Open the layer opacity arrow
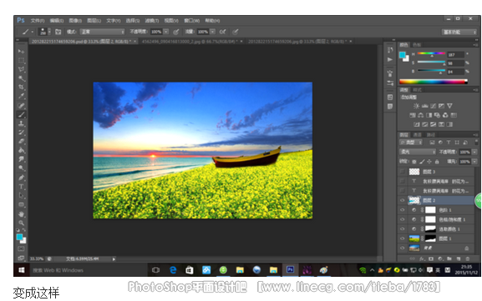 [x=474, y=152]
